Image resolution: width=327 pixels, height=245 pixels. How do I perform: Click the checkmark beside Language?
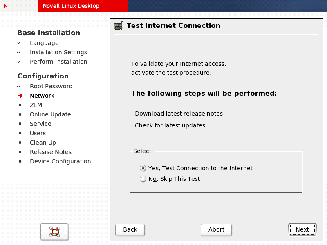point(19,43)
